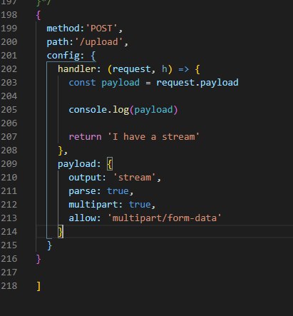Screen dimensions: 293x316
Task: Click the pink closing brace on line 216
Action: [38, 259]
